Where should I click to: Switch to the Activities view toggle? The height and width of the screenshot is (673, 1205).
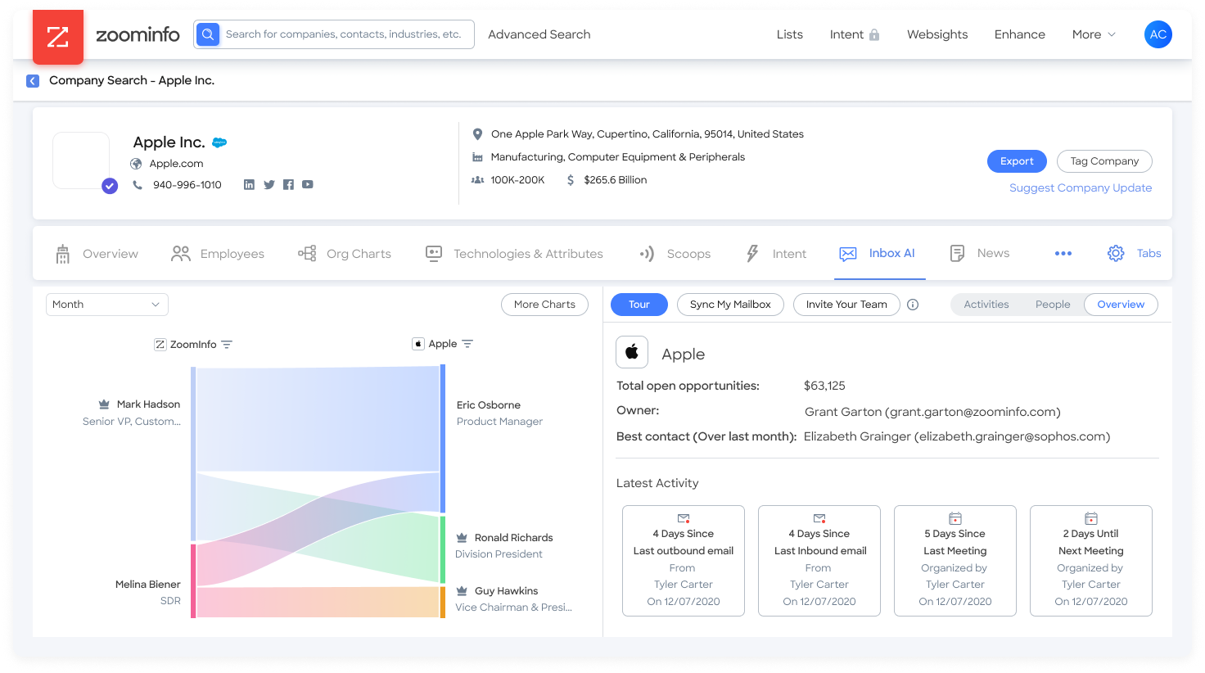(x=986, y=305)
